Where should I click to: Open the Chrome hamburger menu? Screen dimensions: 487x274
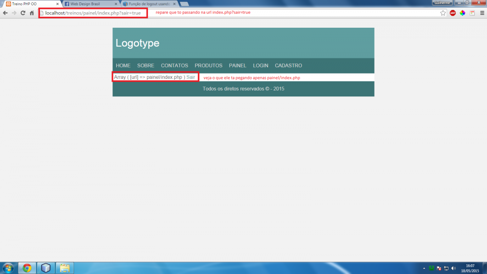482,13
